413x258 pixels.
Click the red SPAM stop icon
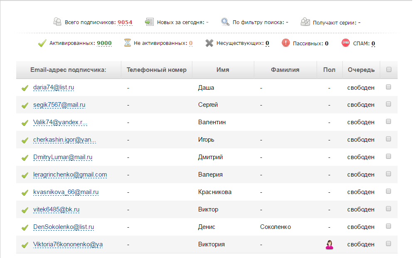346,43
